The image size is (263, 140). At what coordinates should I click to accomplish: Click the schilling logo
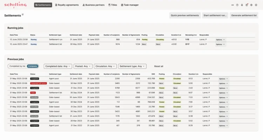click(15, 5)
